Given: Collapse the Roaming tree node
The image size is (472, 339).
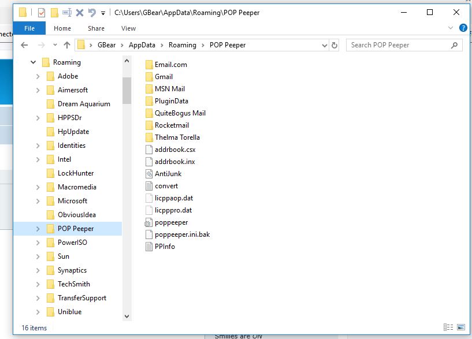Looking at the screenshot, I should (33, 62).
